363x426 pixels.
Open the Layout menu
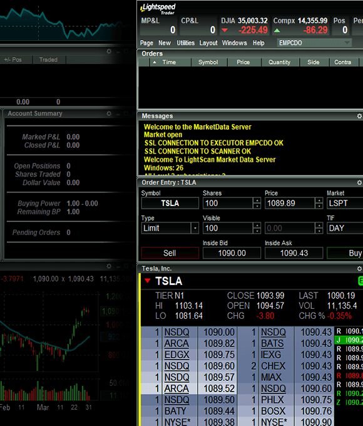pos(208,43)
